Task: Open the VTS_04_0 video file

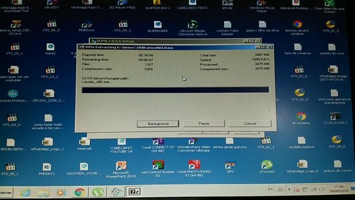Action: click(x=12, y=120)
